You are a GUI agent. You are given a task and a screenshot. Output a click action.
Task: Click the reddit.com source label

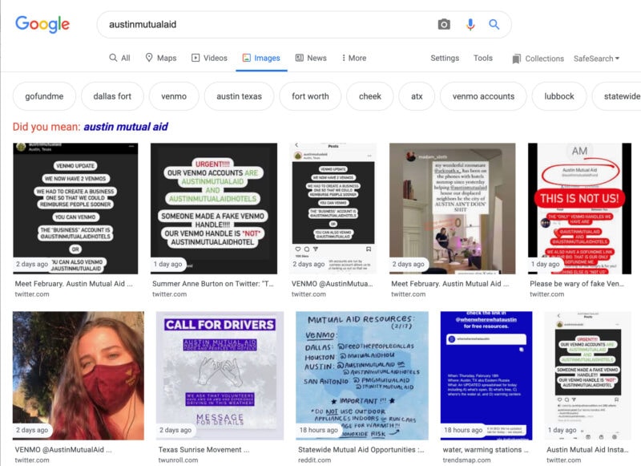(314, 460)
